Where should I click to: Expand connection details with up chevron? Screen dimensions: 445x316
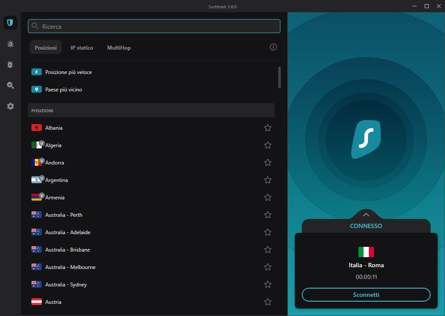366,215
